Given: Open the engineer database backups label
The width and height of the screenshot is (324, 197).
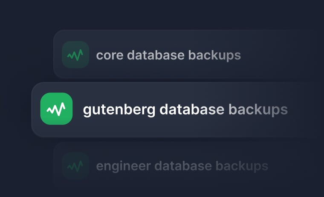Looking at the screenshot, I should pos(182,166).
